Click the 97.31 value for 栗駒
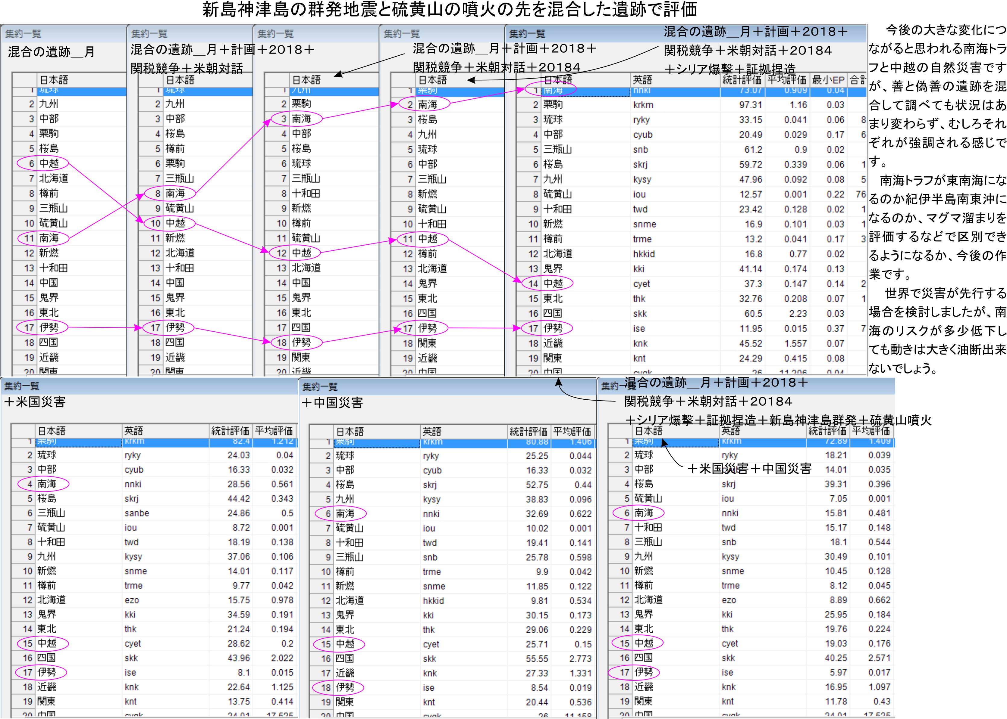 [x=750, y=105]
